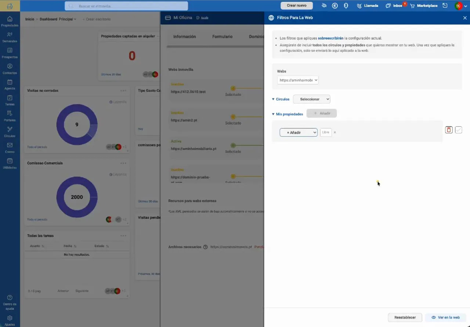Open Tareas in the sidebar
The image size is (470, 327).
pyautogui.click(x=10, y=100)
